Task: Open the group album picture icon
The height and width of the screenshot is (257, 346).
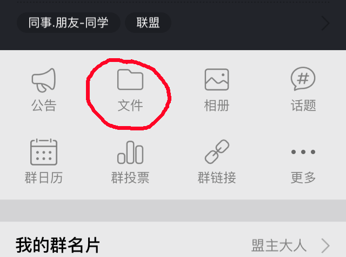Action: (217, 80)
